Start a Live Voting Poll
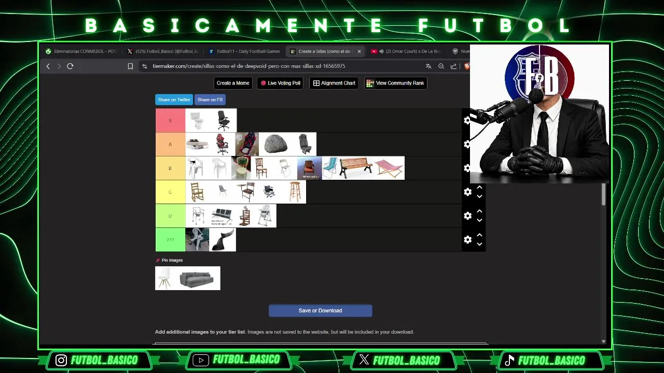664x373 pixels. [280, 83]
